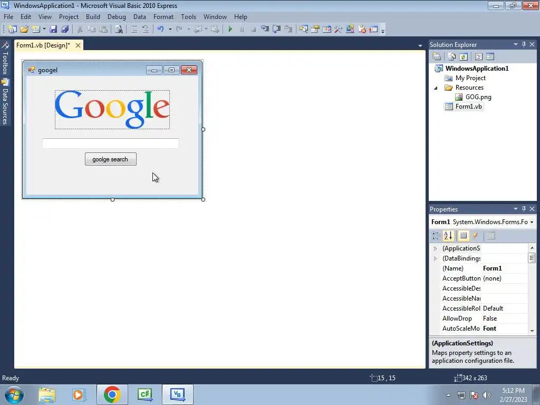540x405 pixels.
Task: Open the File menu
Action: coord(8,16)
